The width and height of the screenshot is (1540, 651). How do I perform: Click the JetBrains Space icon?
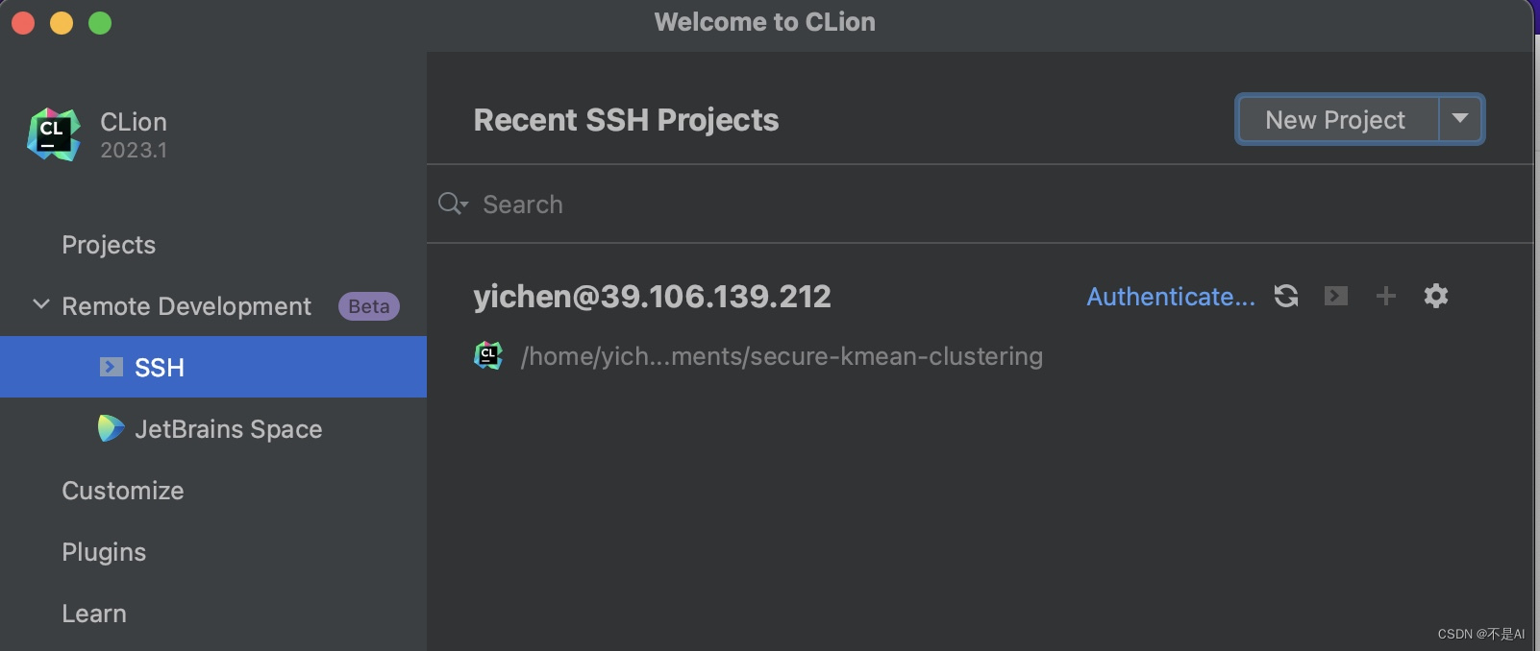tap(111, 428)
